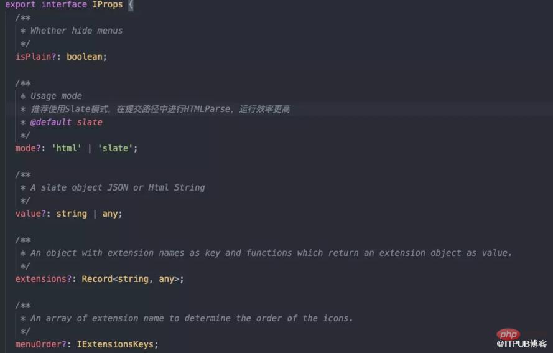
Task: Click the '@default slate' annotation
Action: [x=67, y=122]
